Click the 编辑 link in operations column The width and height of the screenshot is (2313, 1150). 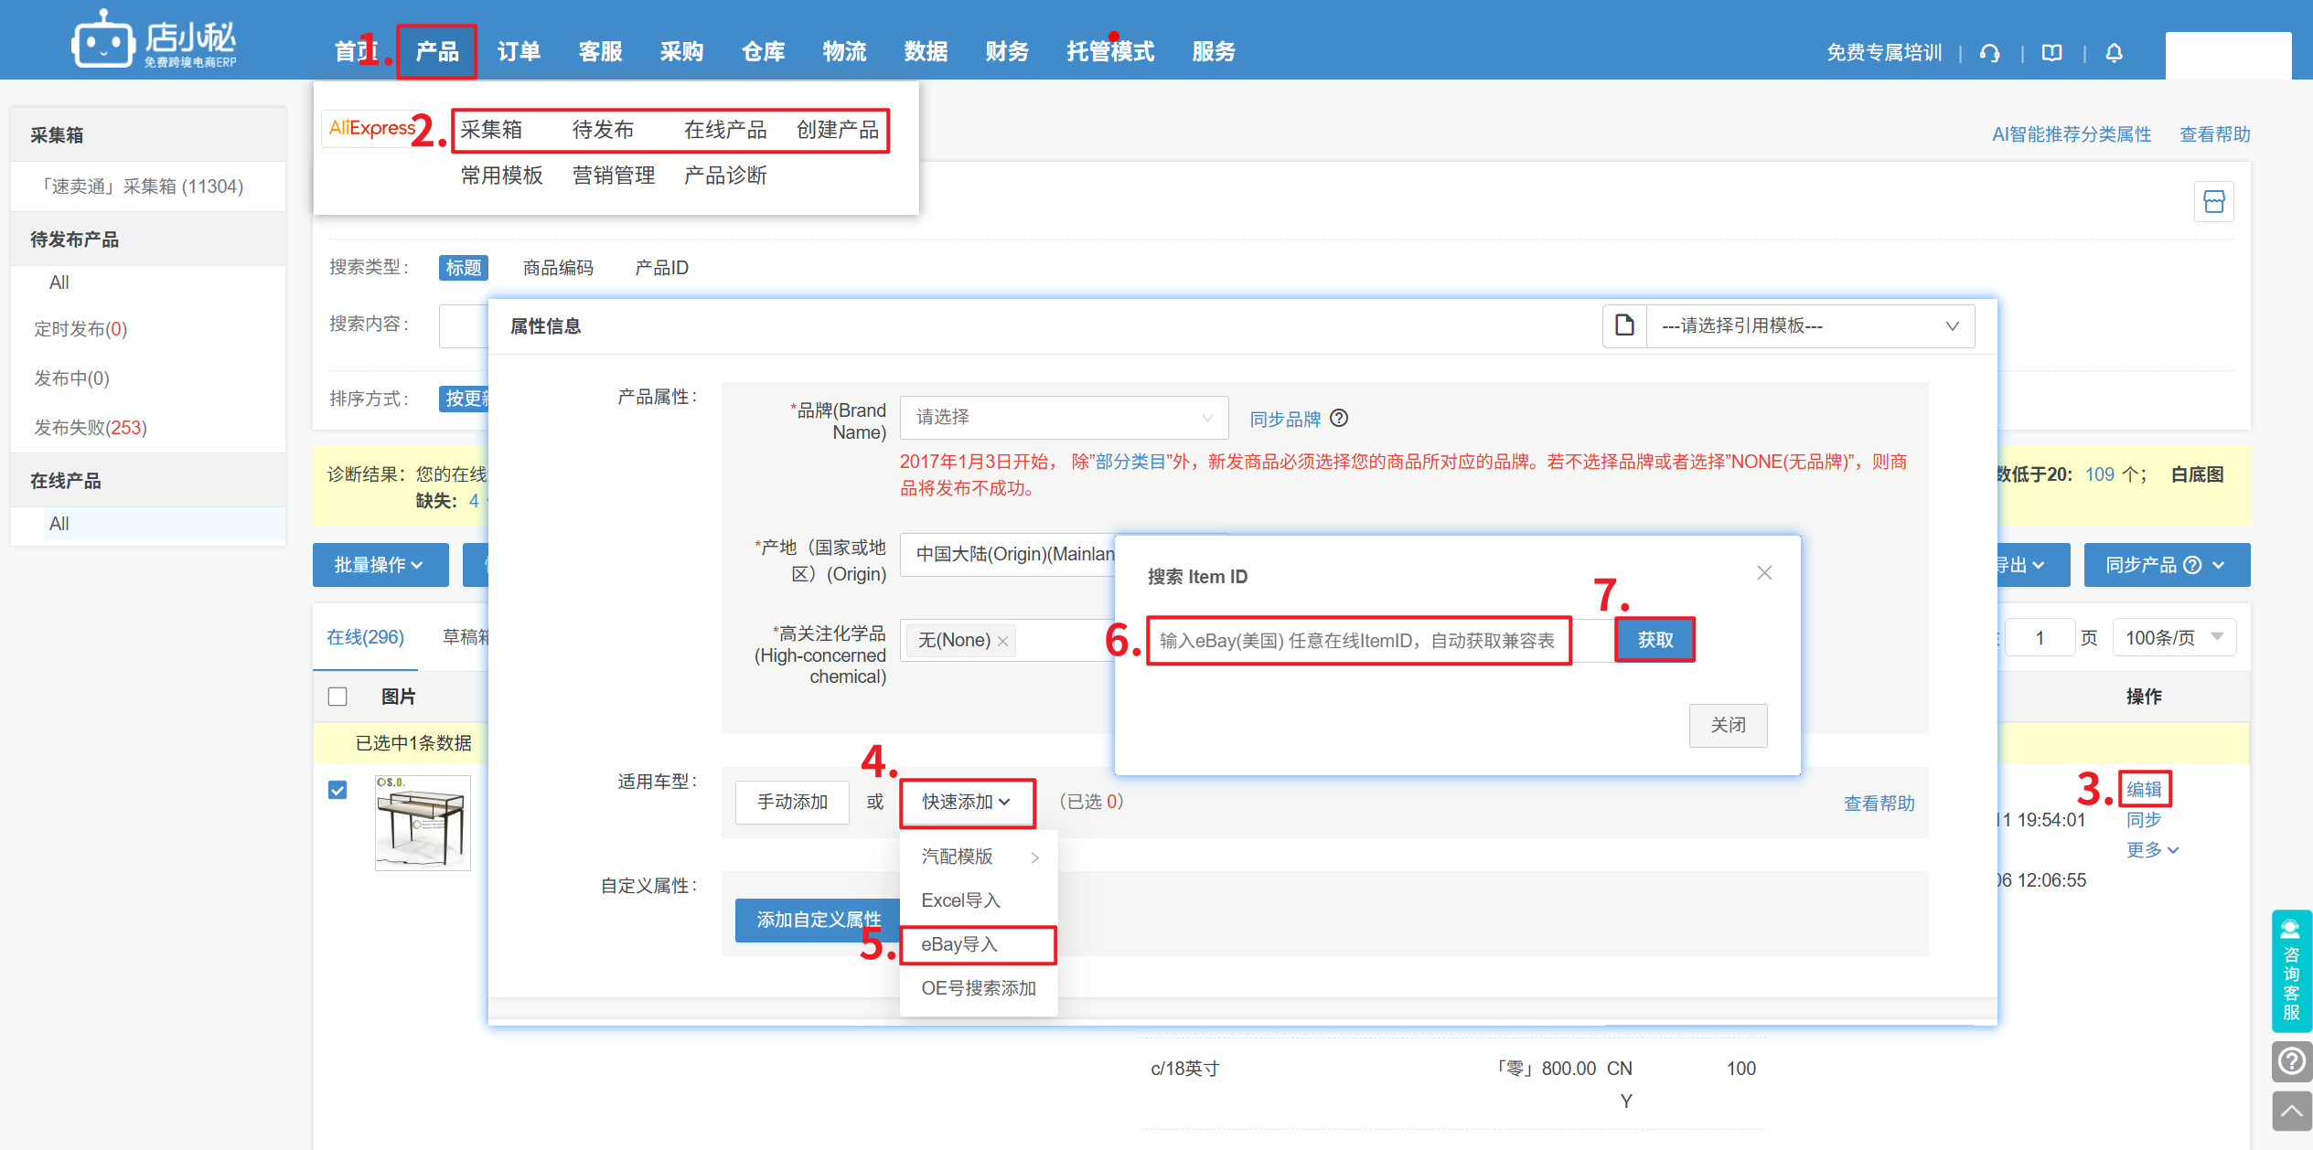point(2143,789)
